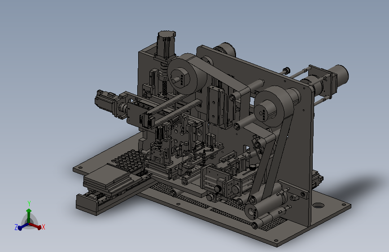
Task: Click the red X axis of the orientation triad
Action: (36, 226)
